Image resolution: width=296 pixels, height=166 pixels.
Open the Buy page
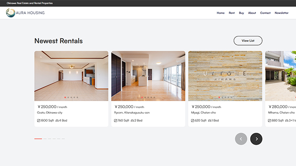[241, 13]
